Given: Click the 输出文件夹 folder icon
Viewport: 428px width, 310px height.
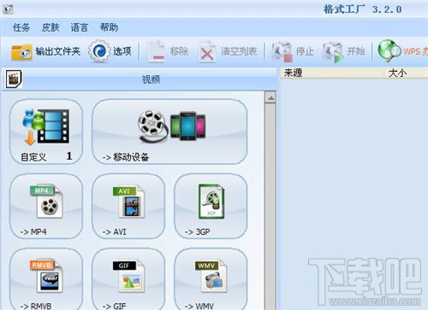Looking at the screenshot, I should click(21, 52).
